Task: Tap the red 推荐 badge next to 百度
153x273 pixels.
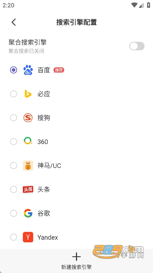Action: coord(59,70)
